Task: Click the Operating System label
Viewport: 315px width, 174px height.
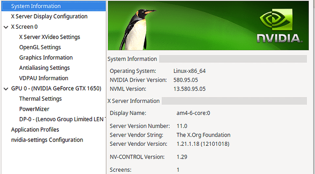Action: pyautogui.click(x=133, y=71)
